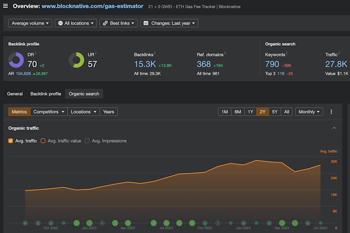Click the green UR donut chart
Viewport: 350px width, 233px height.
(x=77, y=60)
